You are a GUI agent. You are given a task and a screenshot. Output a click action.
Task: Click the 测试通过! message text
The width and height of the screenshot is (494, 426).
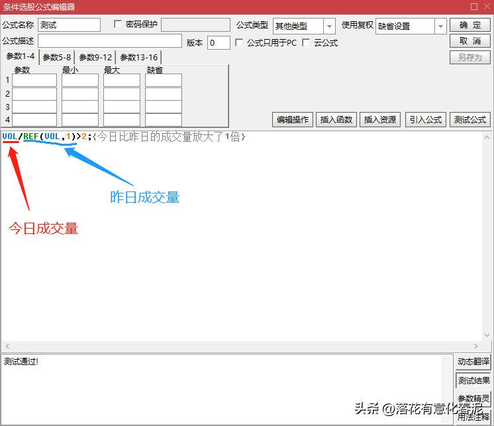(21, 362)
